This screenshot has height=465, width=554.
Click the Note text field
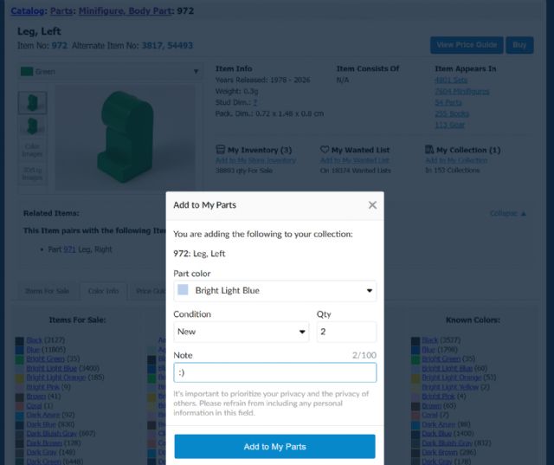point(274,372)
